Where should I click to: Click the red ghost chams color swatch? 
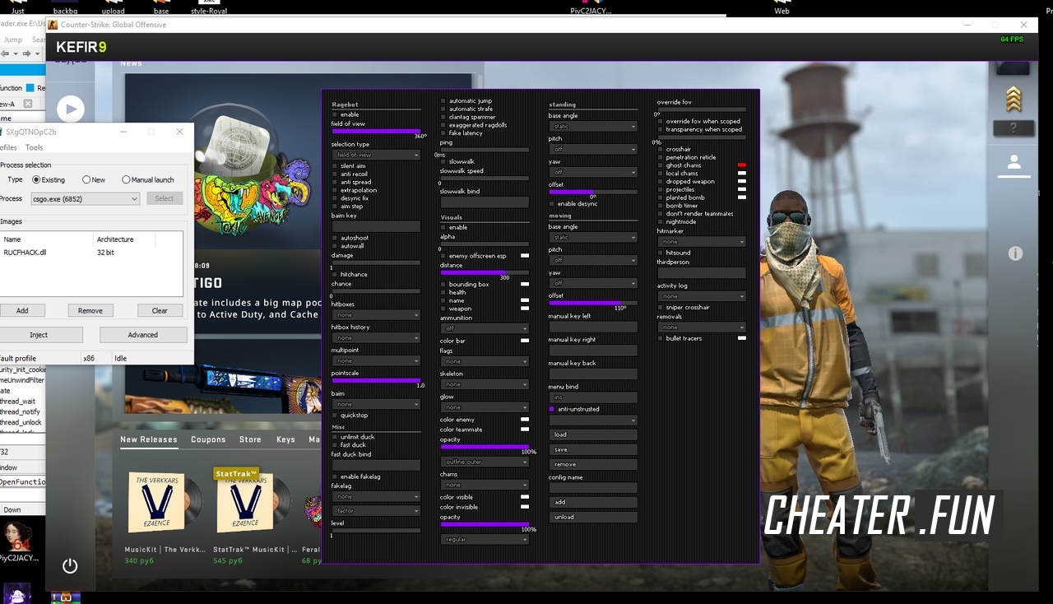[742, 165]
